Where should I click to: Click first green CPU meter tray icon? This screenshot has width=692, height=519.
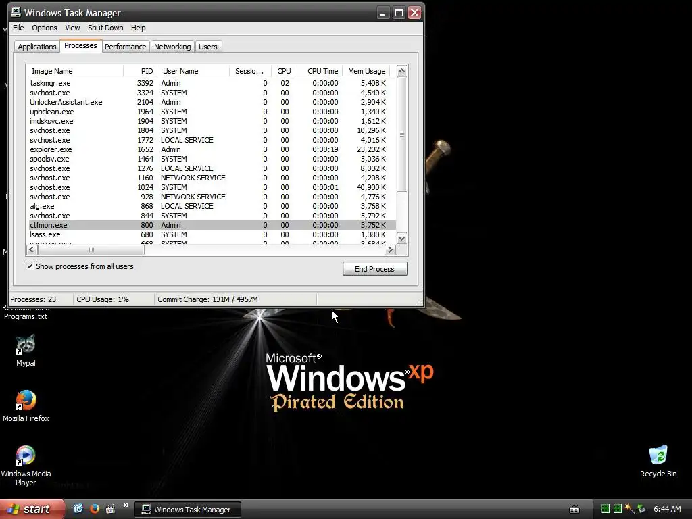[x=605, y=509]
